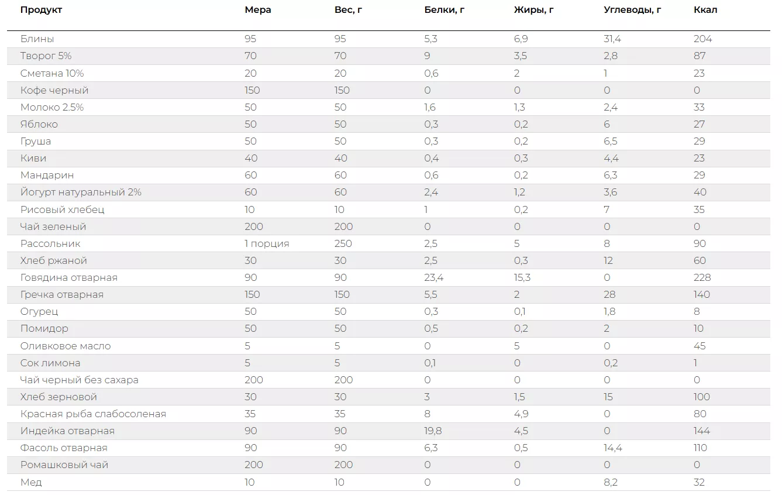782x495 pixels.
Task: Click the 204 kcal value for Блины
Action: (x=702, y=39)
